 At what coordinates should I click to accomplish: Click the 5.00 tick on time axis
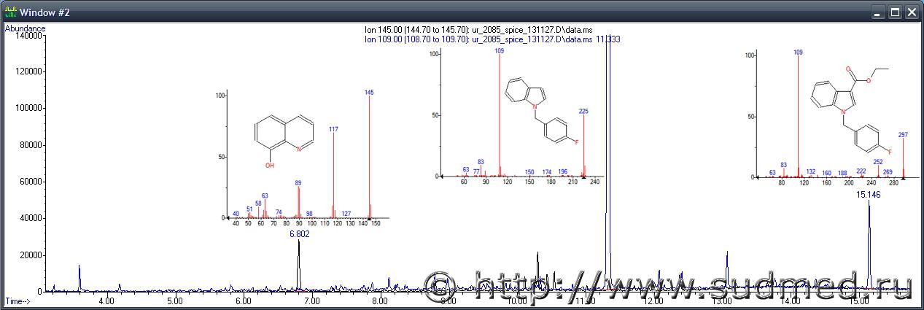click(x=174, y=301)
